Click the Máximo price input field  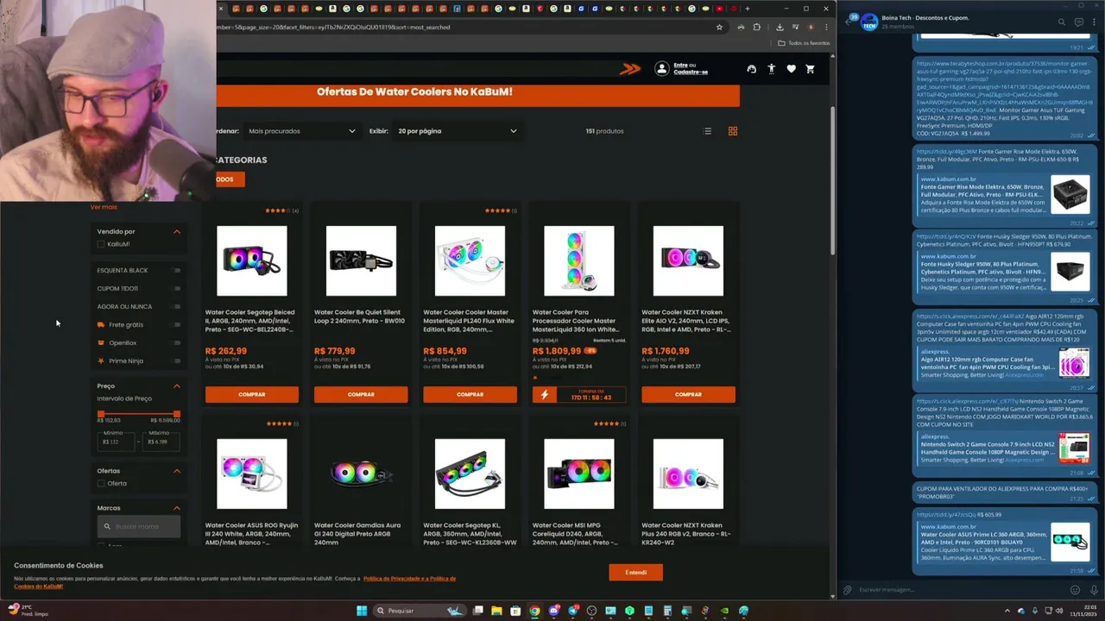click(162, 442)
